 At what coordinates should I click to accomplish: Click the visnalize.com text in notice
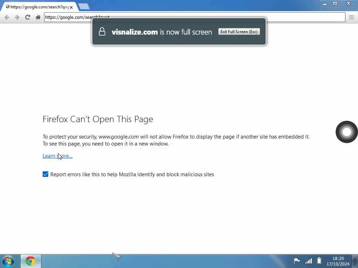[135, 32]
